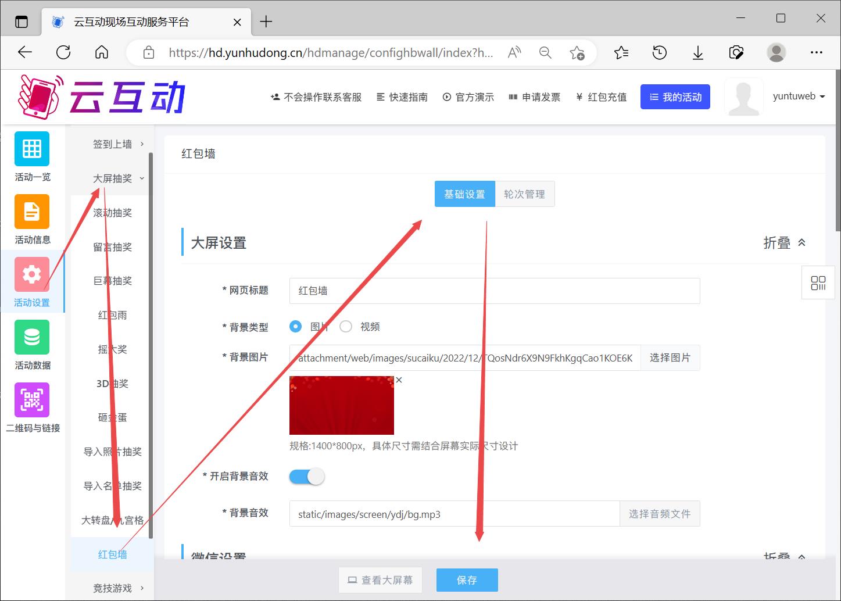Open the browser screenshot icon
The height and width of the screenshot is (601, 841).
[736, 53]
